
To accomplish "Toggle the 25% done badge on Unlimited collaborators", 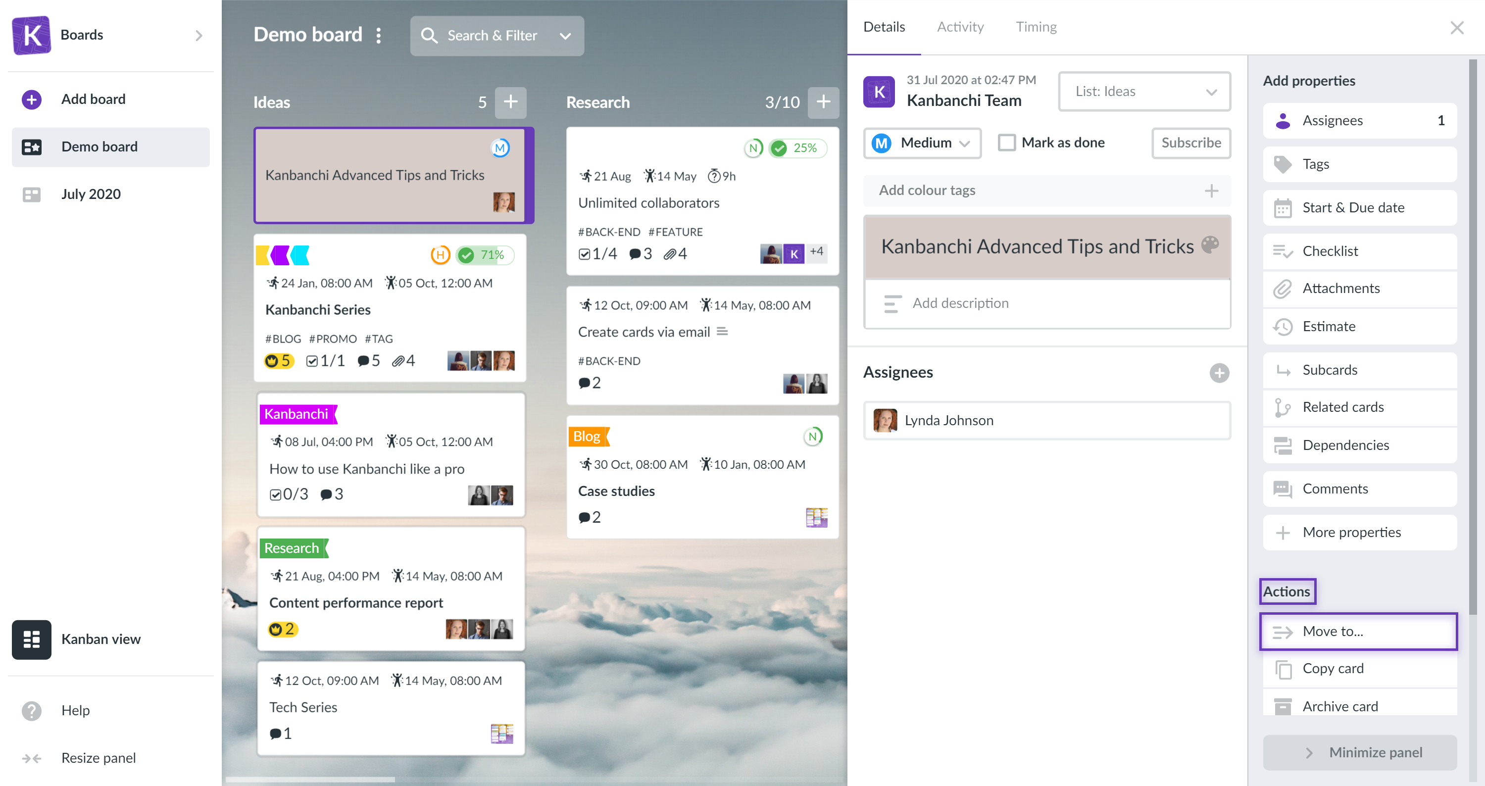I will (x=798, y=148).
